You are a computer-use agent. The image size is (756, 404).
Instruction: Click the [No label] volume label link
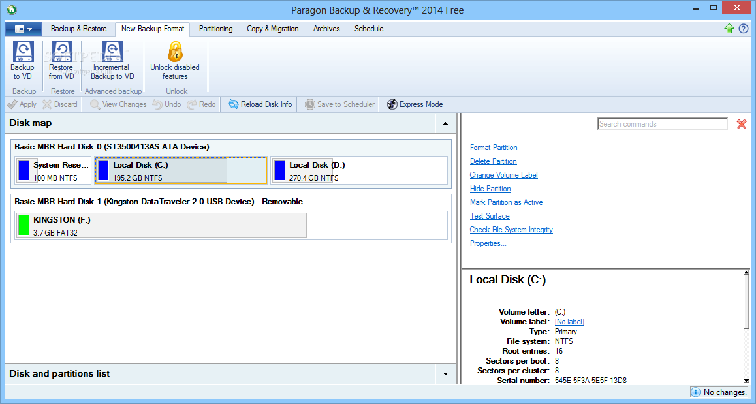(x=569, y=322)
